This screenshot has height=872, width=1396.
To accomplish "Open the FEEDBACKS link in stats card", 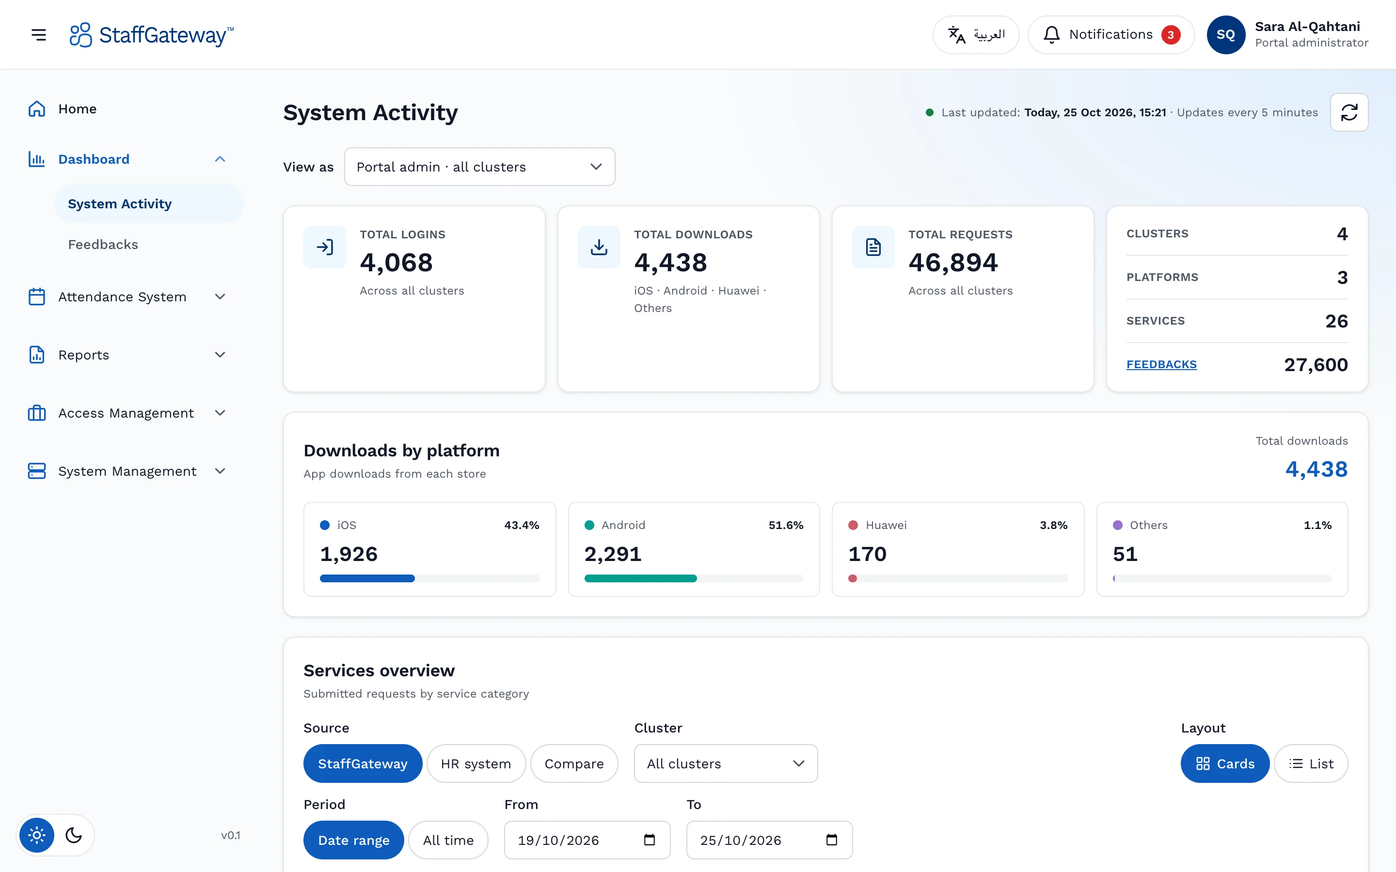I will [1161, 364].
